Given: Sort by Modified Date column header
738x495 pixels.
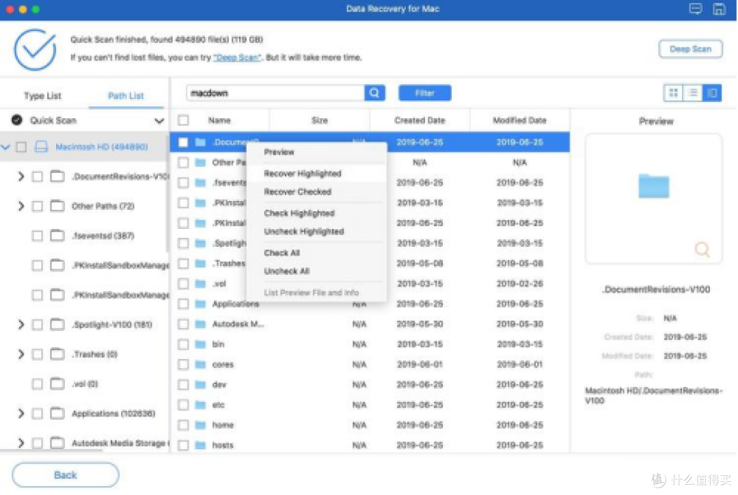Looking at the screenshot, I should (x=519, y=120).
